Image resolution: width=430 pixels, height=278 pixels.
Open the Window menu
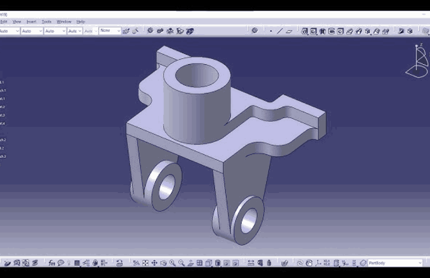tap(64, 22)
